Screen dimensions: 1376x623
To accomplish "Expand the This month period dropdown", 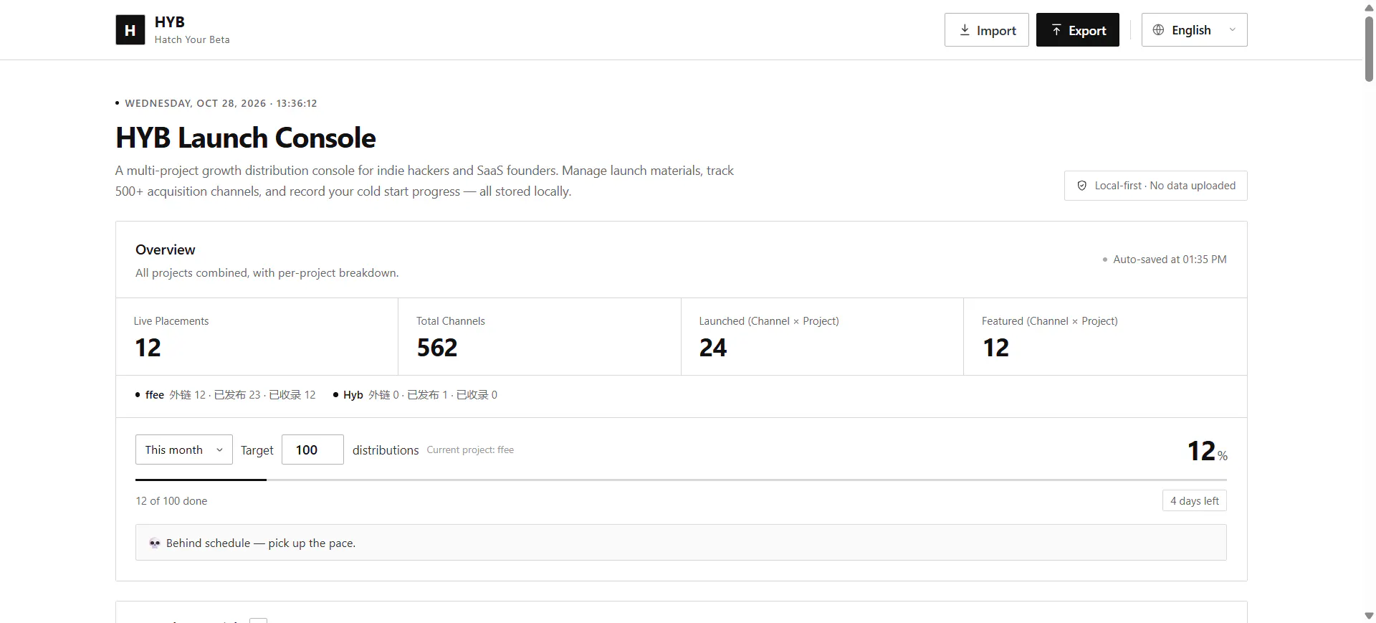I will click(x=184, y=450).
